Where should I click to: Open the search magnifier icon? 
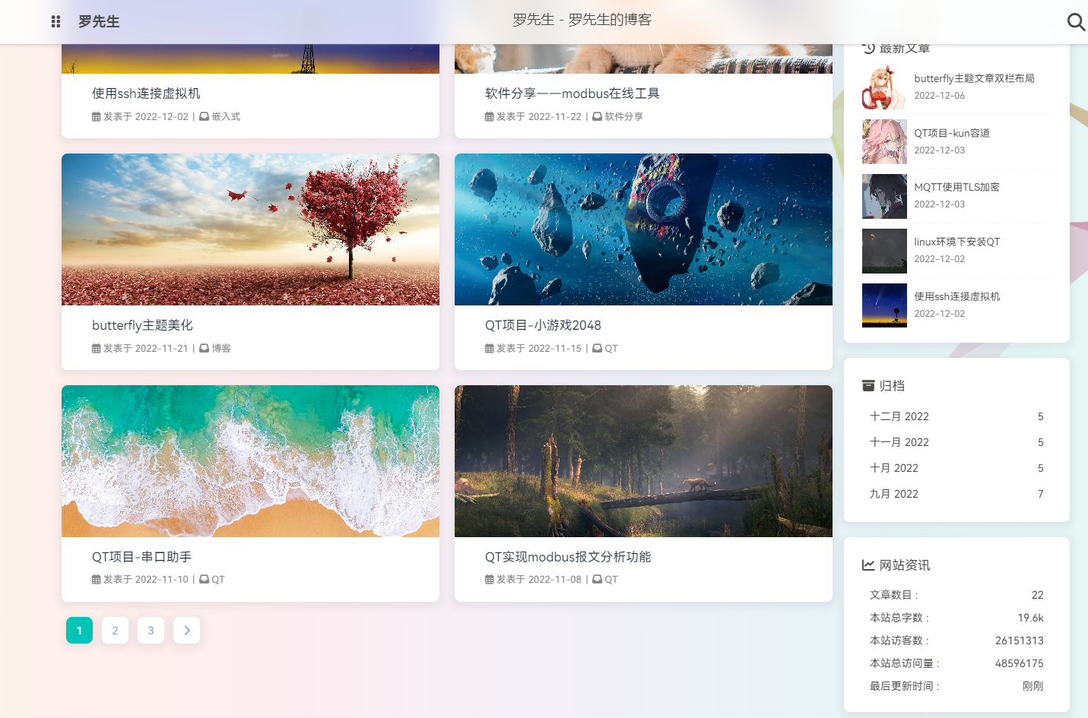(1076, 22)
